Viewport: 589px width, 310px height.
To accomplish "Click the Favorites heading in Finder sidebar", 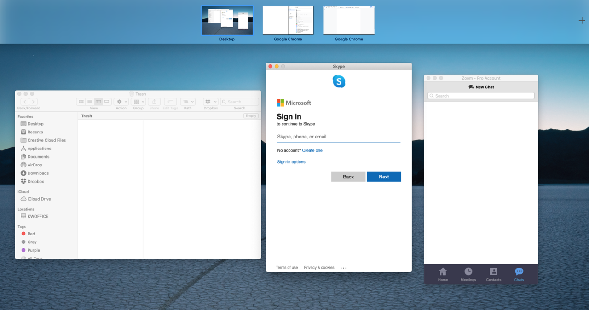I will 25,117.
